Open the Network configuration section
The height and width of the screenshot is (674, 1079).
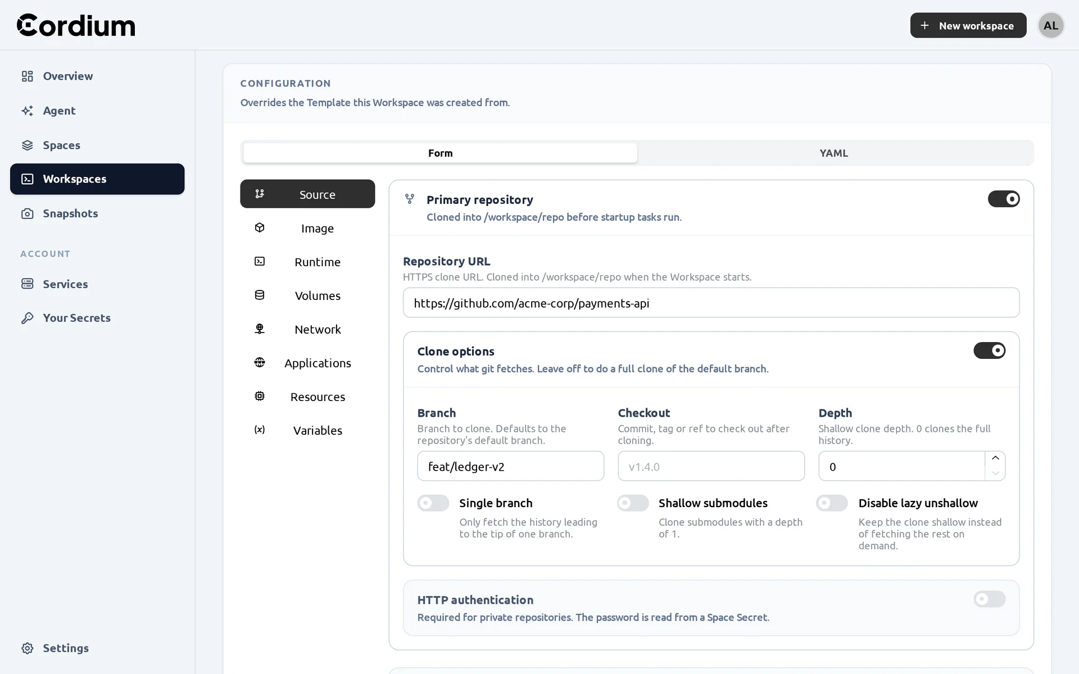tap(307, 329)
